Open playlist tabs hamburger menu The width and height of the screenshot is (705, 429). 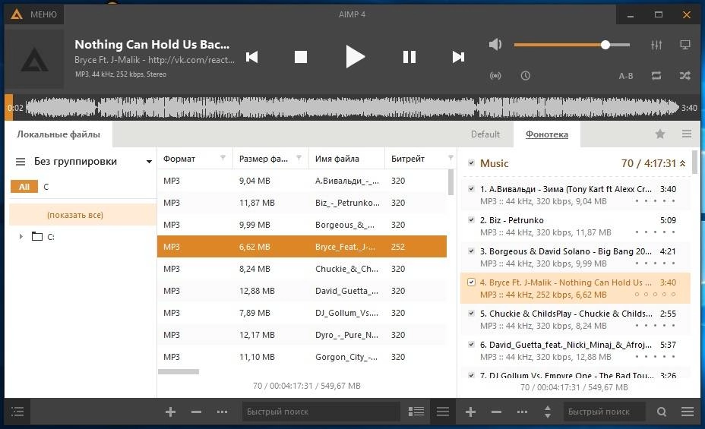687,134
